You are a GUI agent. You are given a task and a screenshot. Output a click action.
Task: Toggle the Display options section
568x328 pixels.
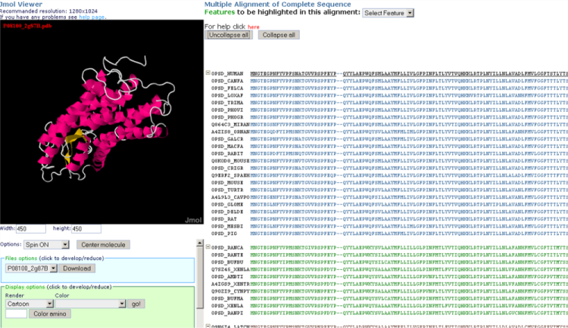25,286
